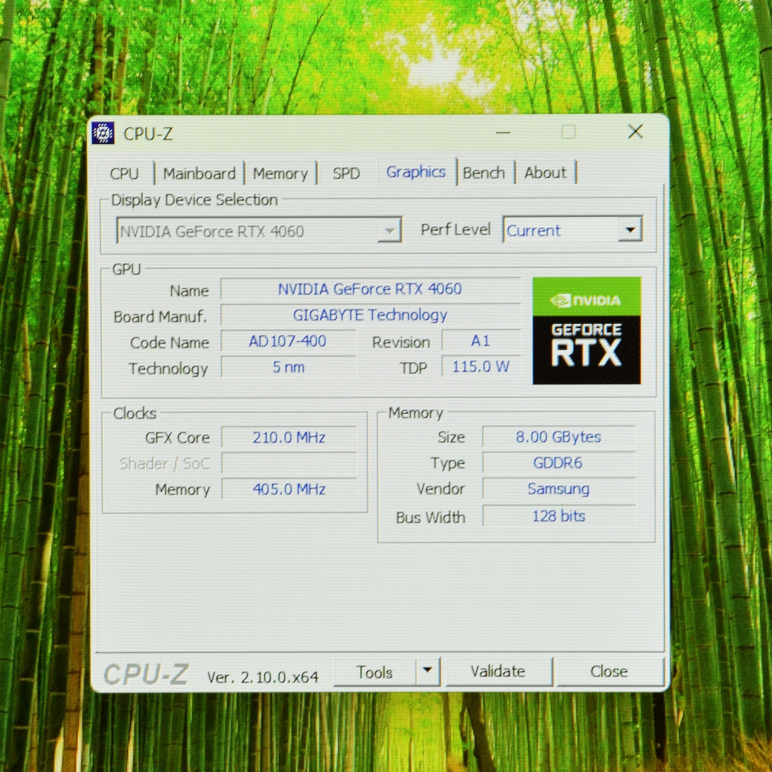772x772 pixels.
Task: Click the 8.00 GBytes memory size value
Action: pos(558,437)
